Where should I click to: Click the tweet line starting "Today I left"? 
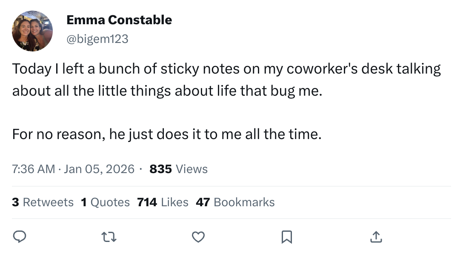226,69
